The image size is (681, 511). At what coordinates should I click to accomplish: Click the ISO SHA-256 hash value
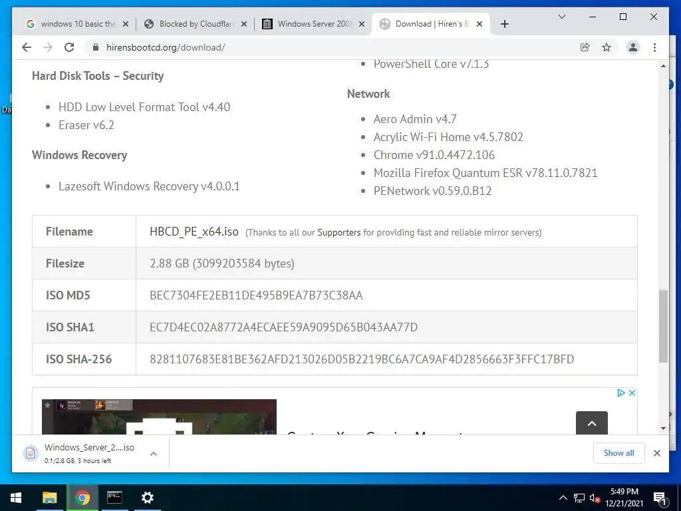click(362, 359)
